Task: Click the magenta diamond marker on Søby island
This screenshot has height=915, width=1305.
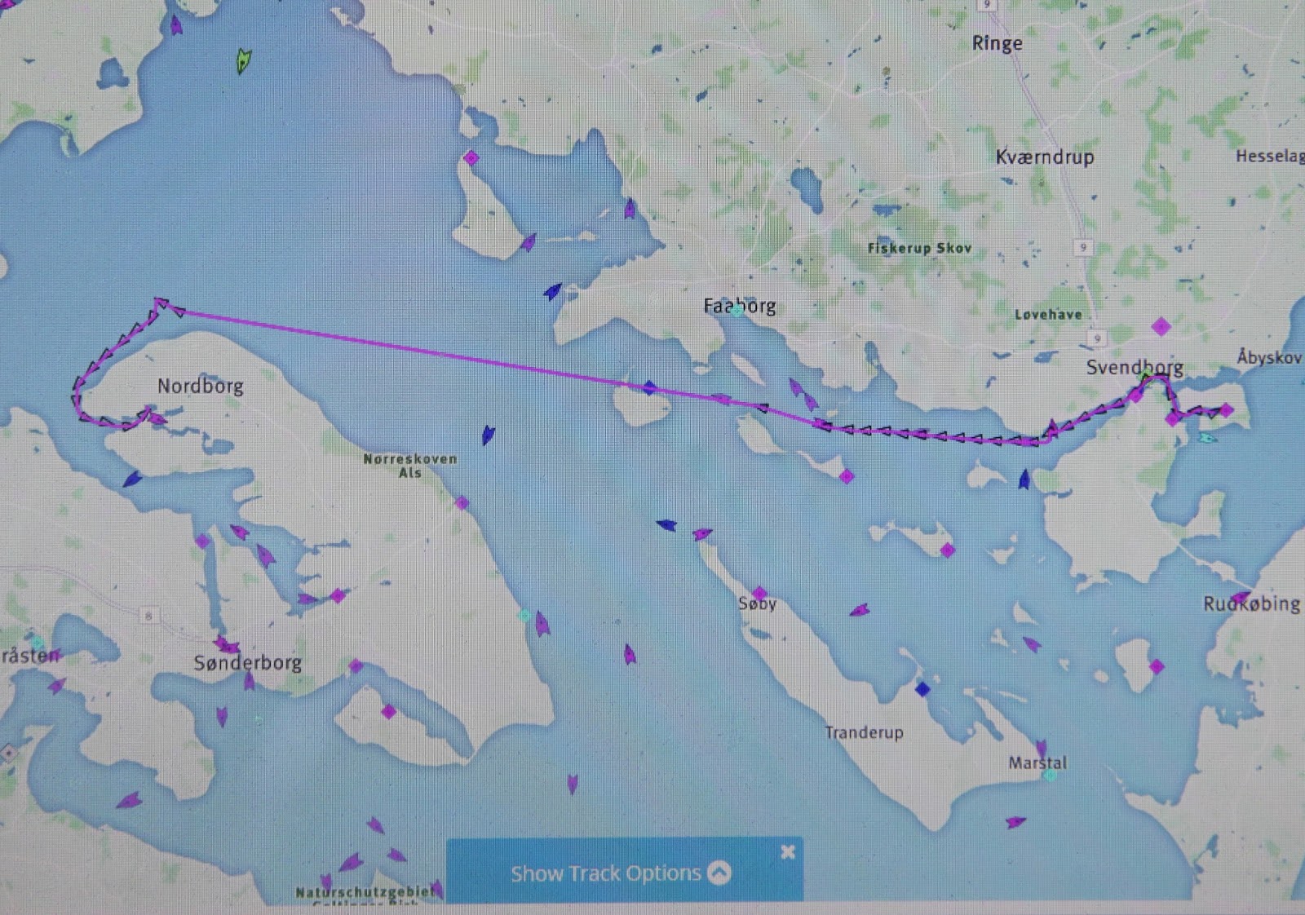Action: click(759, 593)
